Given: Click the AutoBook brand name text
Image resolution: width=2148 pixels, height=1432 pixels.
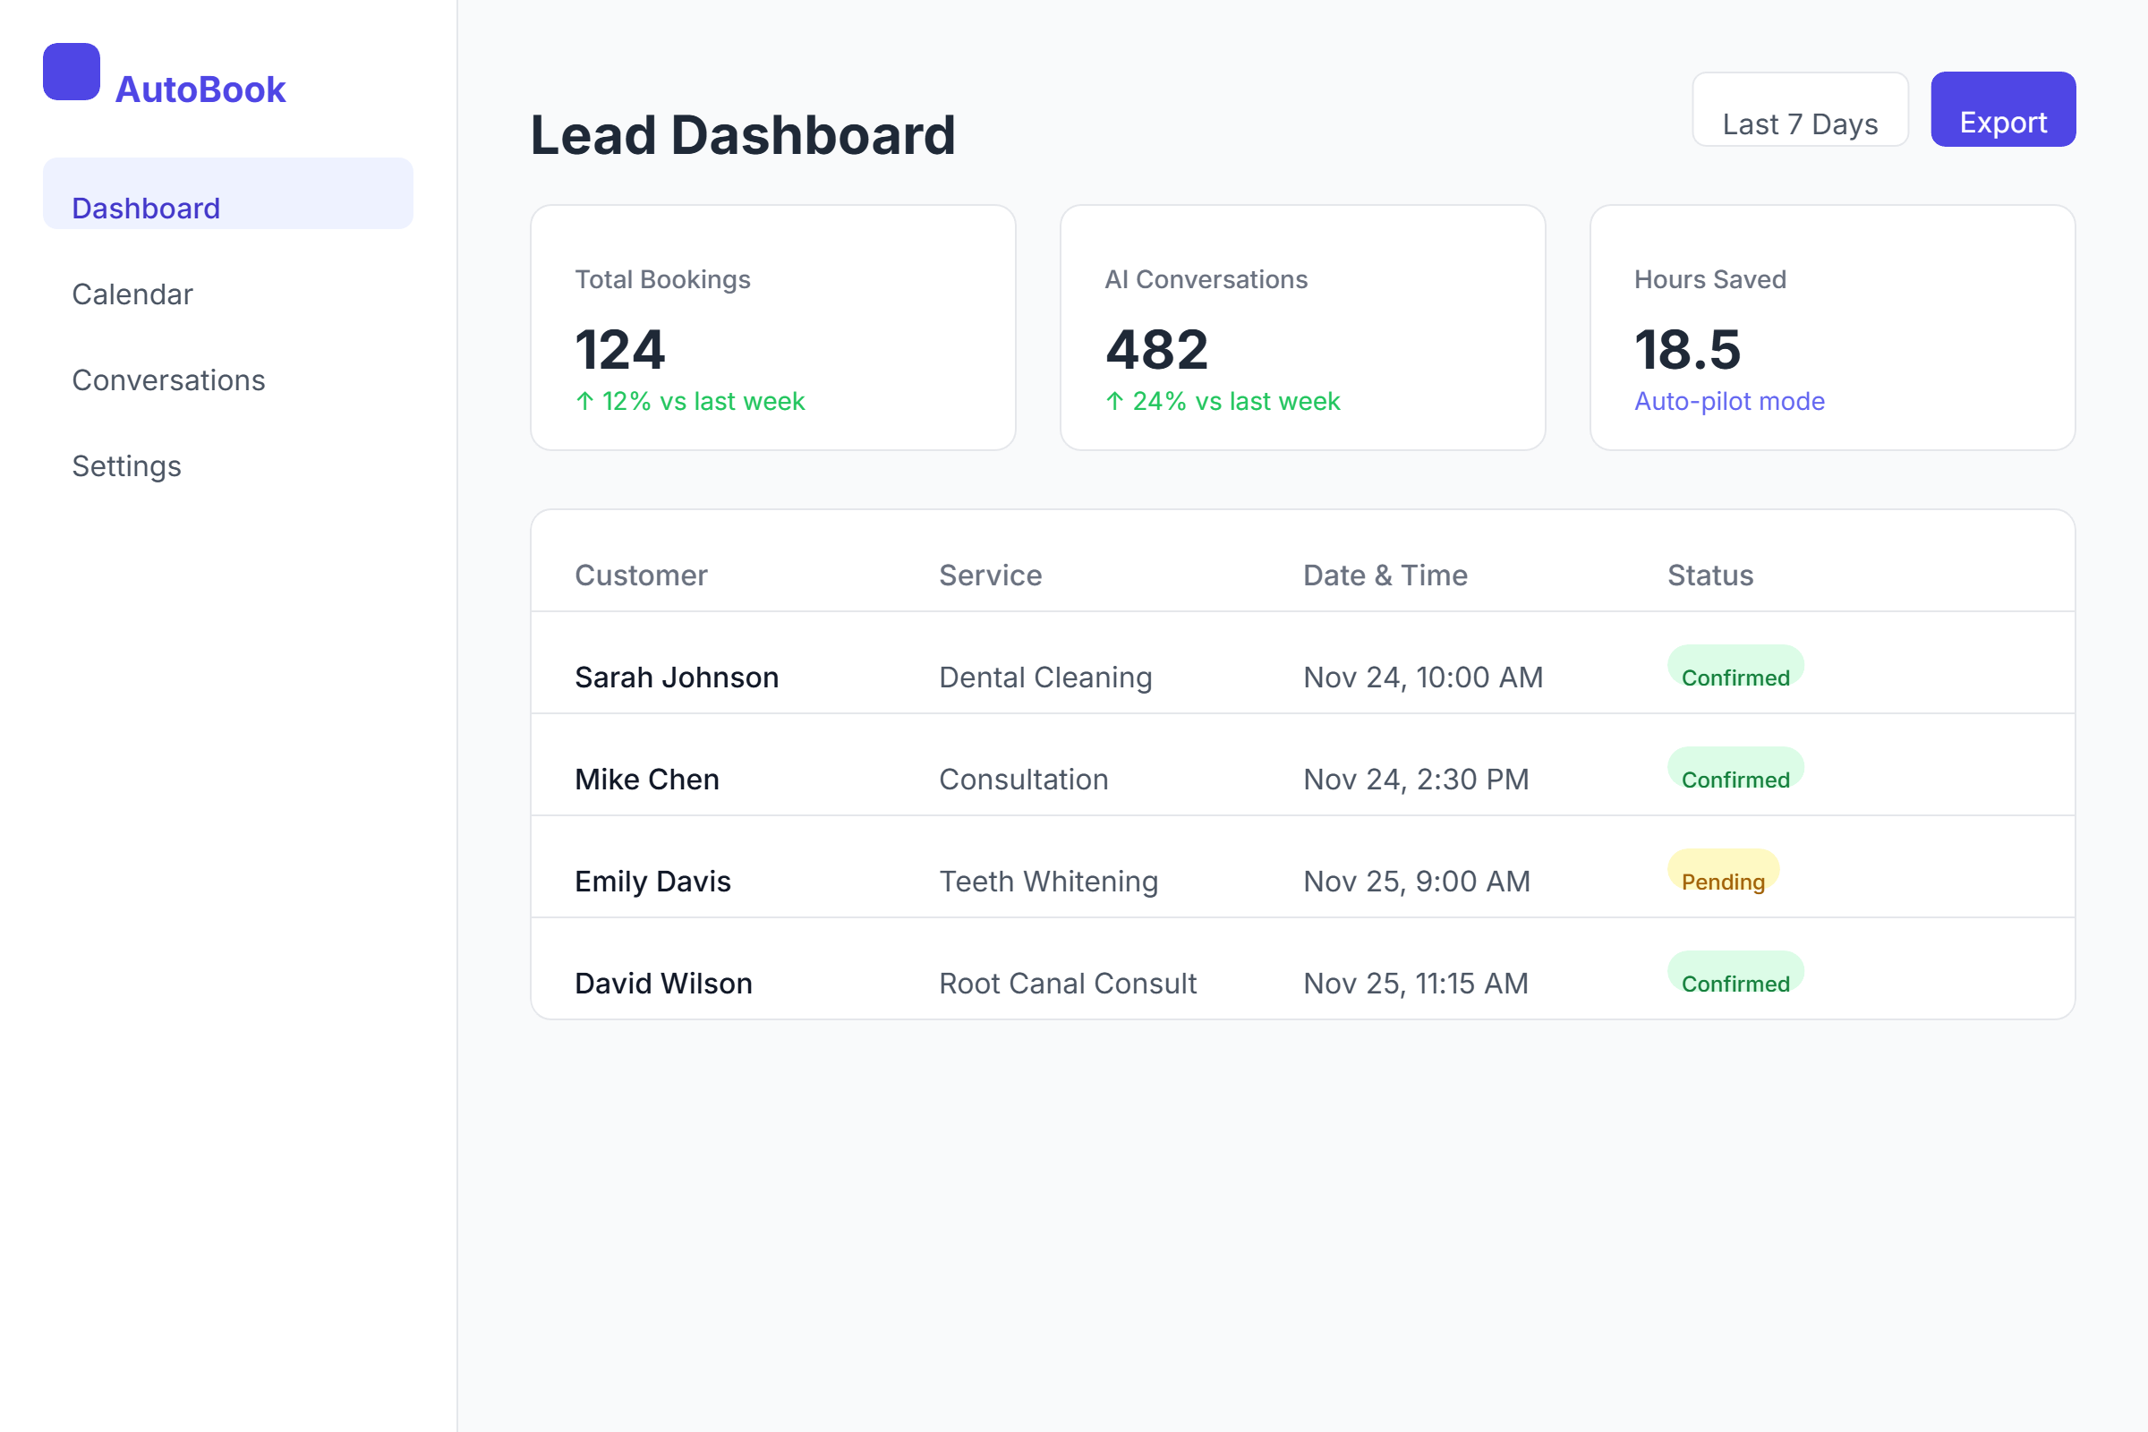Looking at the screenshot, I should tap(200, 89).
